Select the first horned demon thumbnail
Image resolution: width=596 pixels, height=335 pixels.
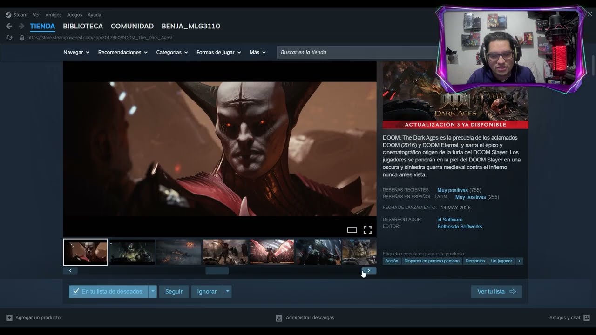tap(85, 252)
